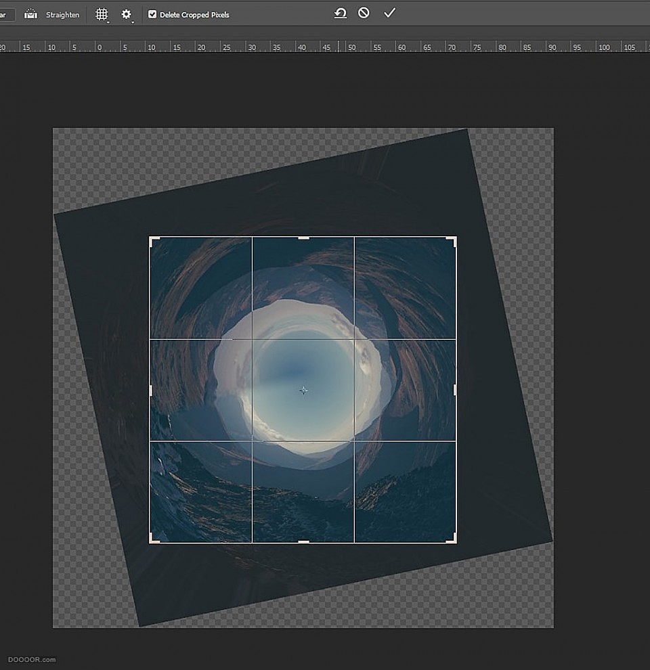The height and width of the screenshot is (670, 650).
Task: Click the 50 mark on the horizontal ruler
Action: [351, 48]
